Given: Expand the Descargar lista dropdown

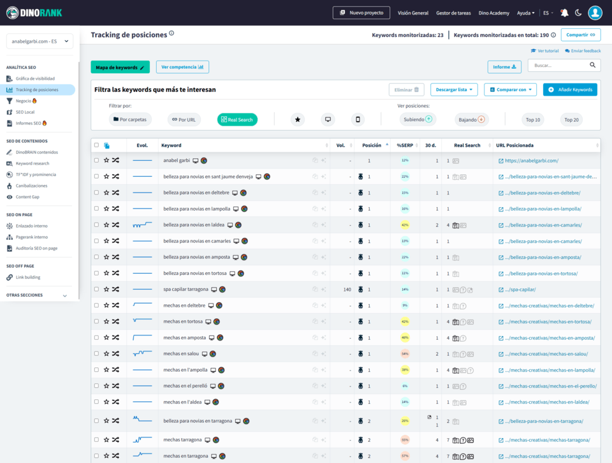Looking at the screenshot, I should [x=454, y=90].
